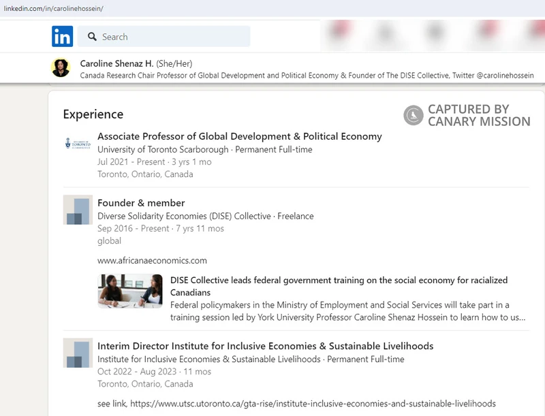
Task: Focus the LinkedIn Search field
Action: click(163, 37)
